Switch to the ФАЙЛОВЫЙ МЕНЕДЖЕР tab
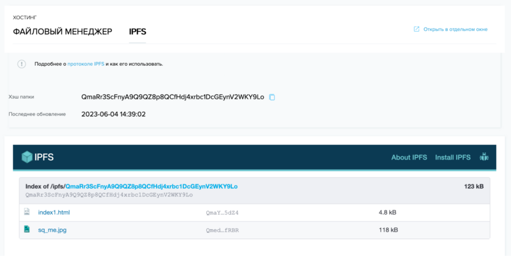Screen dimensions: 511x256 [62, 32]
